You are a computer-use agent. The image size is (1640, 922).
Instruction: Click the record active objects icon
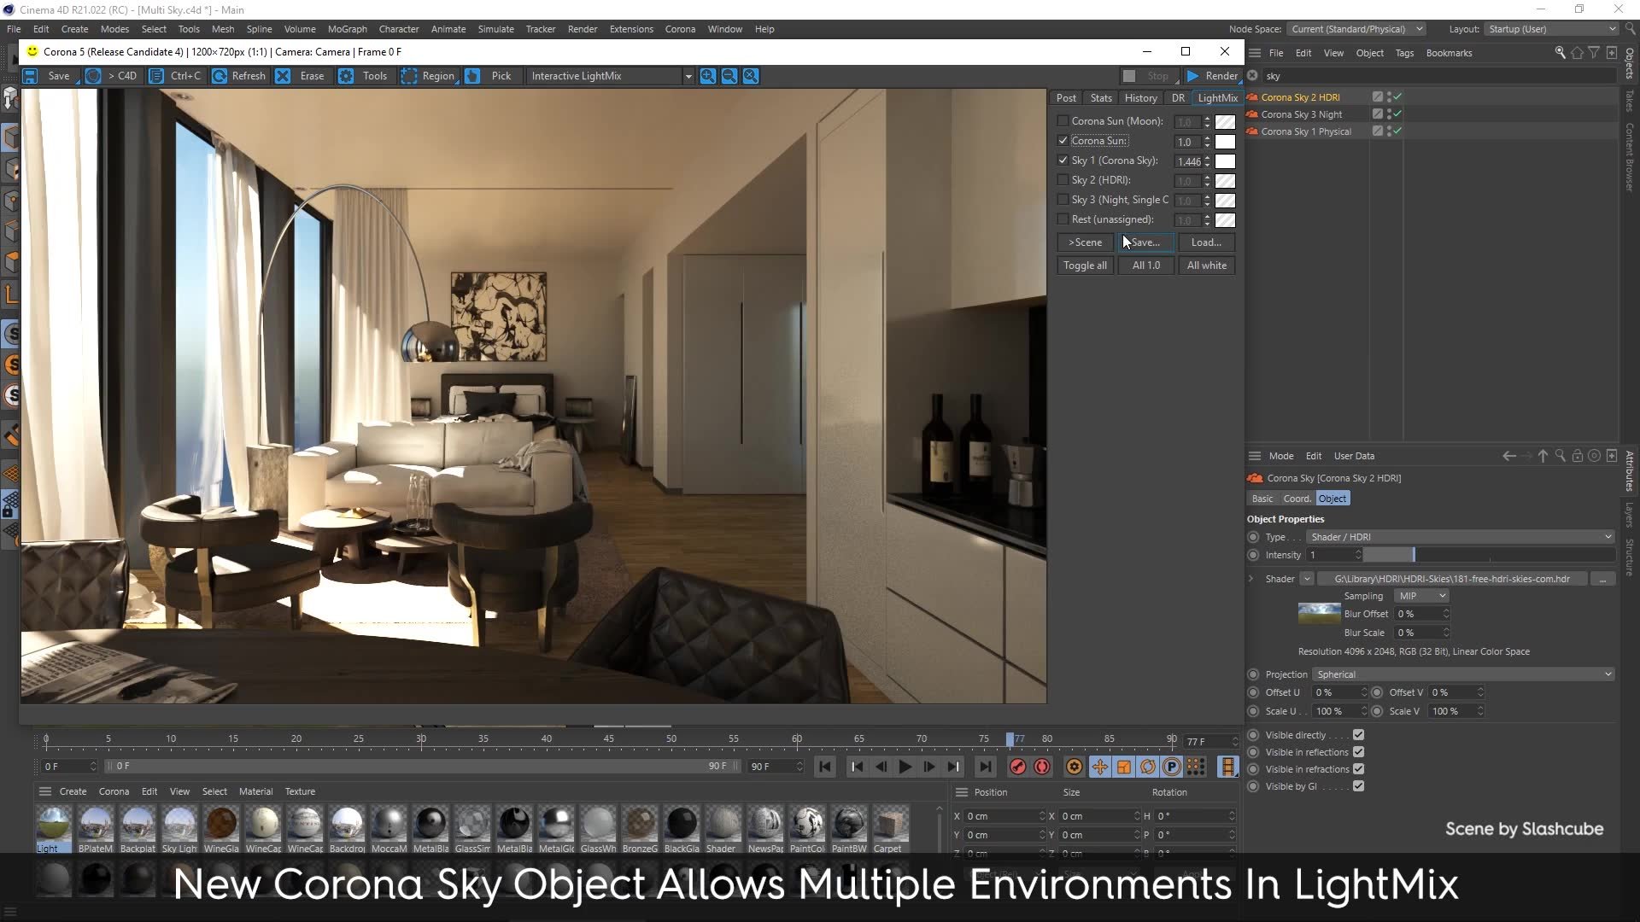(1017, 767)
